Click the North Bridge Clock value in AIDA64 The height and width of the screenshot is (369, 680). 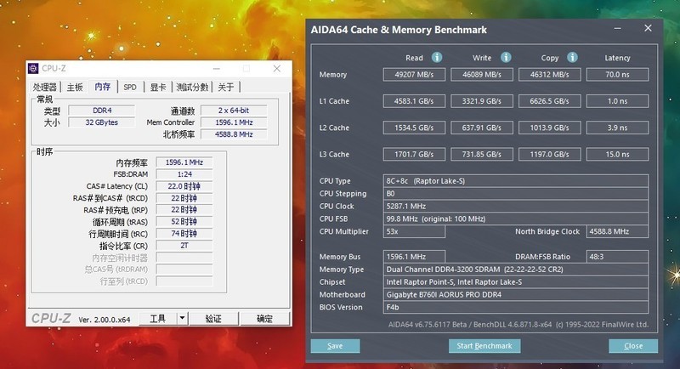pyautogui.click(x=618, y=231)
